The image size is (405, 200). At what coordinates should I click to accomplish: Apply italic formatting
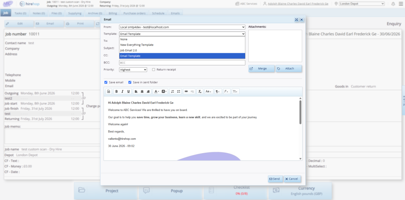point(123,91)
